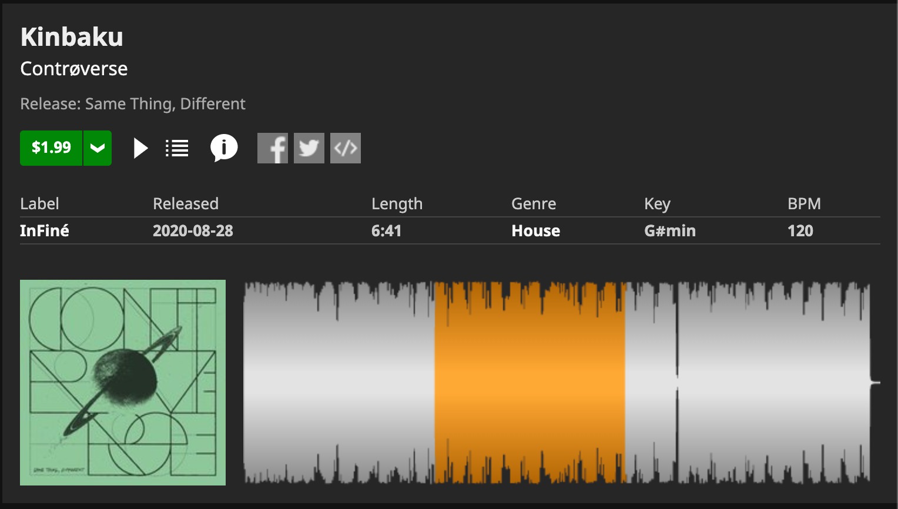Visit the InFiné label page

tap(45, 231)
